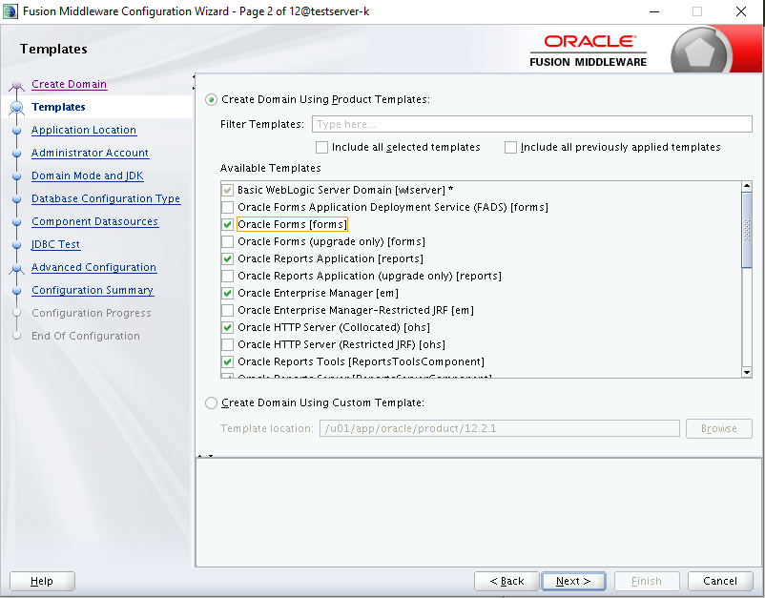Click the Templates step node icon
This screenshot has width=765, height=598.
tap(17, 108)
